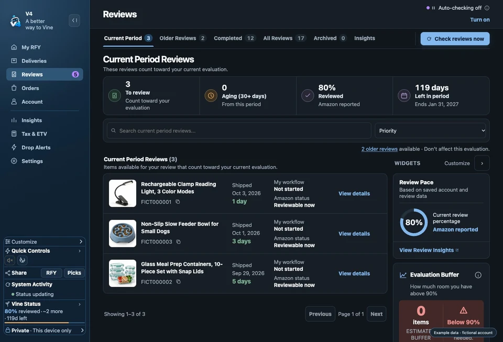The width and height of the screenshot is (503, 342).
Task: Click the second quick control icon
Action: (x=22, y=260)
